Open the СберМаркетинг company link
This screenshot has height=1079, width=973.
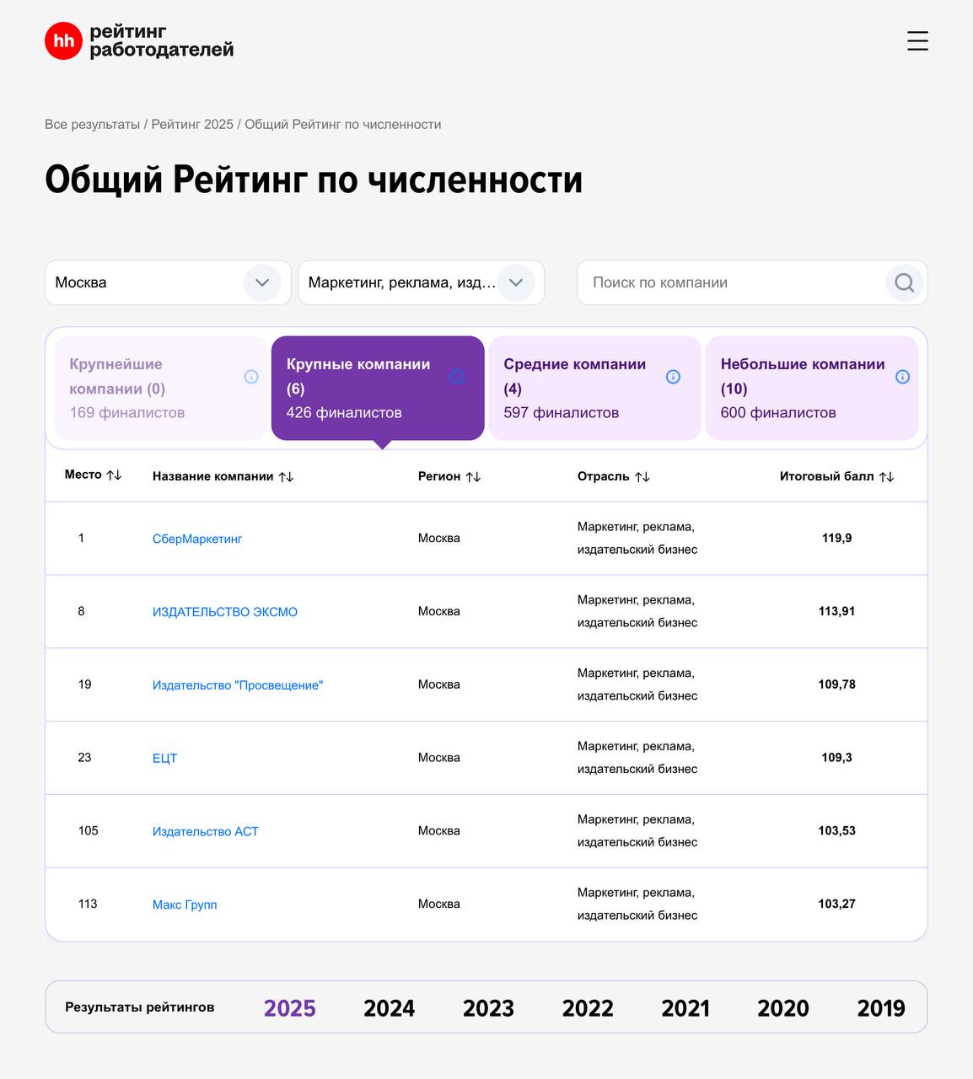coord(197,539)
